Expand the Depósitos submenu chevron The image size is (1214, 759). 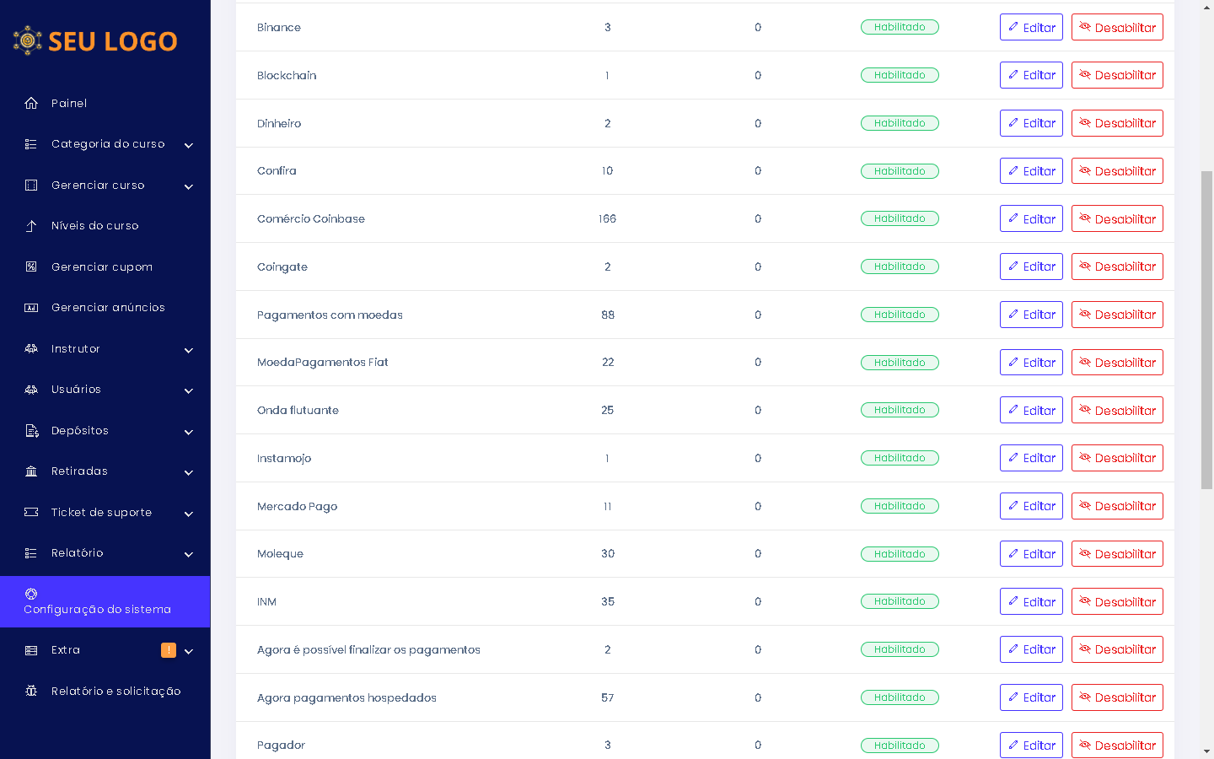189,432
